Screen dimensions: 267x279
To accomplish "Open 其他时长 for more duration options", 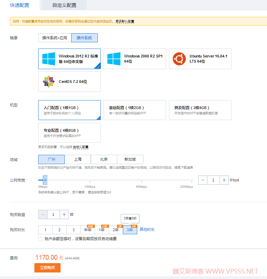I will (x=147, y=229).
